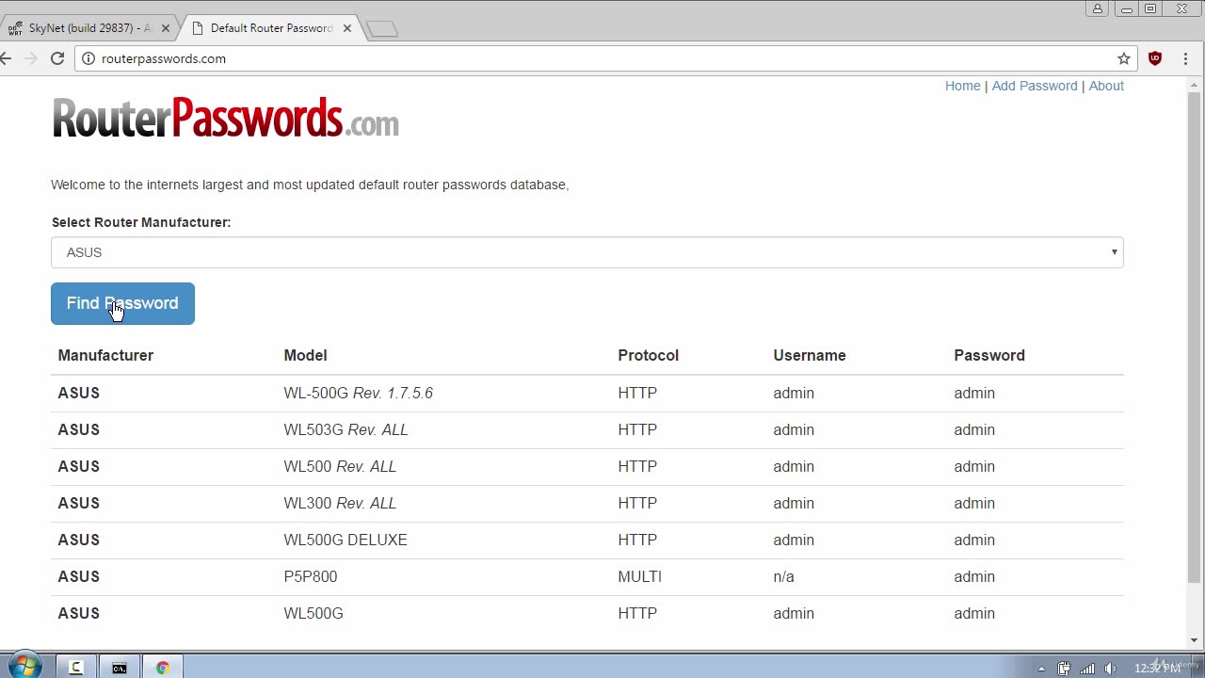Screen dimensions: 1205x678
Task: Click the scrollbar down arrow
Action: tap(1194, 640)
